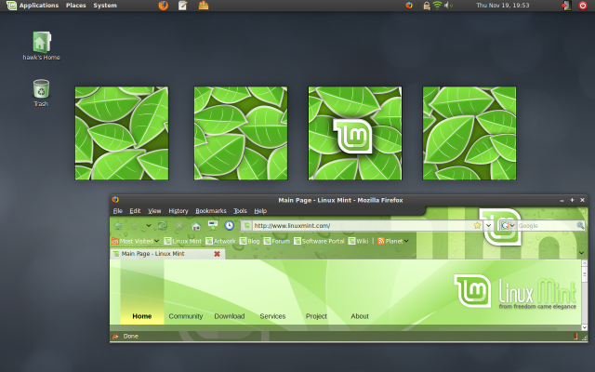Reload the page in Firefox

(163, 225)
